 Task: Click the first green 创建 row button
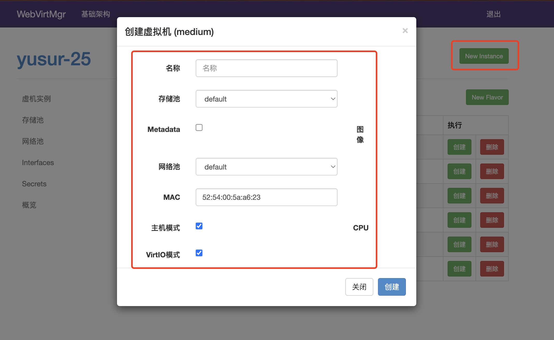(x=459, y=147)
